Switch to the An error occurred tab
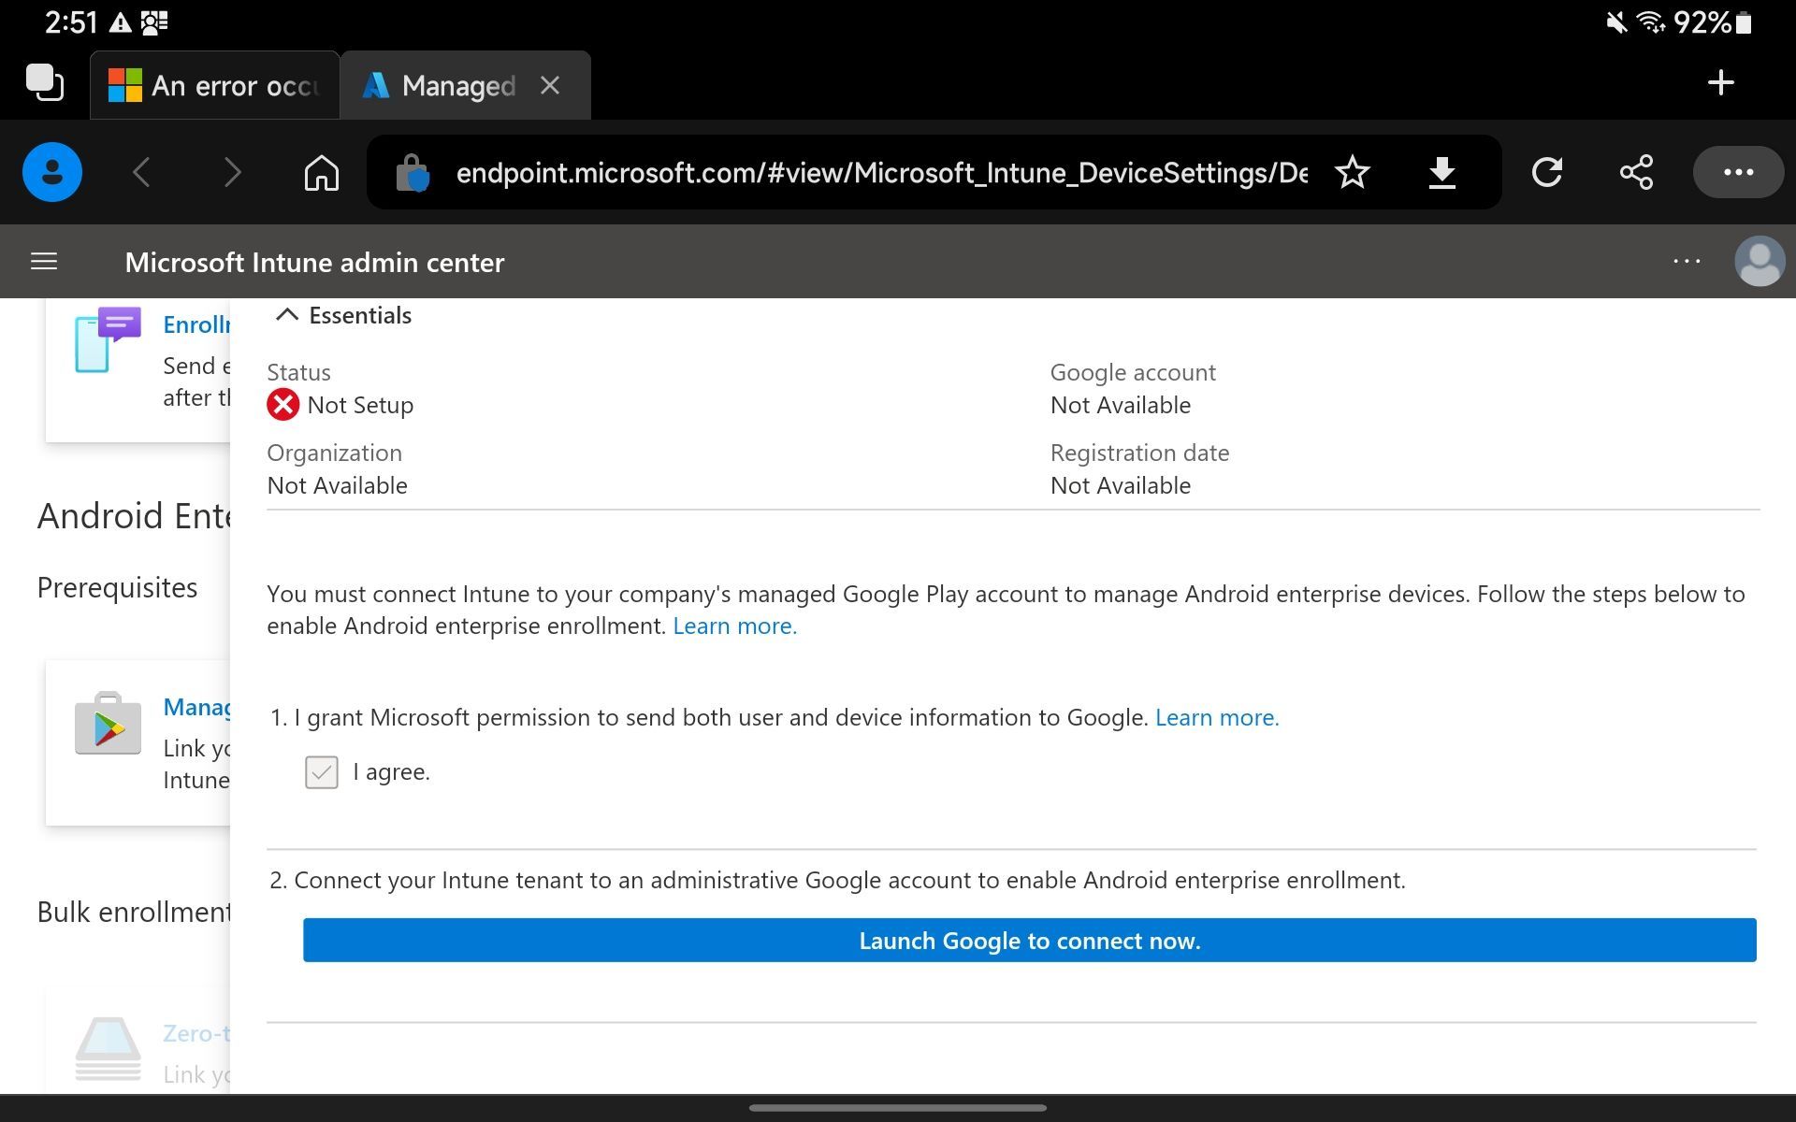Image resolution: width=1796 pixels, height=1122 pixels. point(215,86)
